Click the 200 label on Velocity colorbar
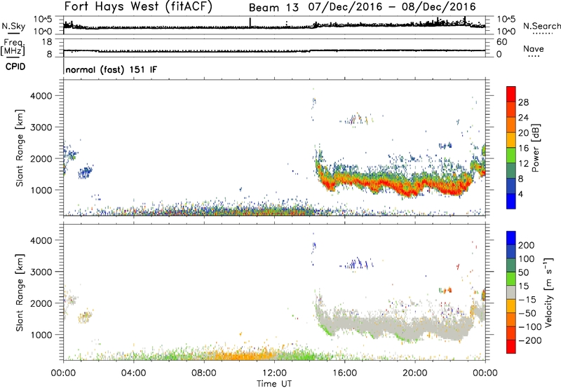Viewport: 561px width, 388px height. click(526, 245)
